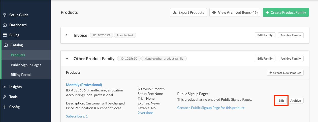This screenshot has height=122, width=318.
Task: Open the 2 versions link
Action: [x=145, y=113]
